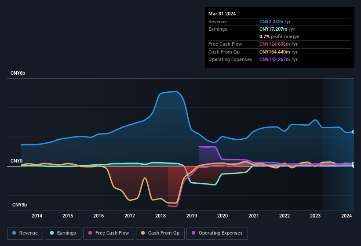Click the -CN¥3b y-axis label
Image resolution: width=361 pixels, height=246 pixels.
pos(18,205)
